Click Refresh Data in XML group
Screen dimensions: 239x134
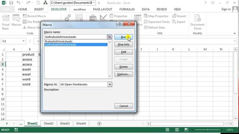154,28
